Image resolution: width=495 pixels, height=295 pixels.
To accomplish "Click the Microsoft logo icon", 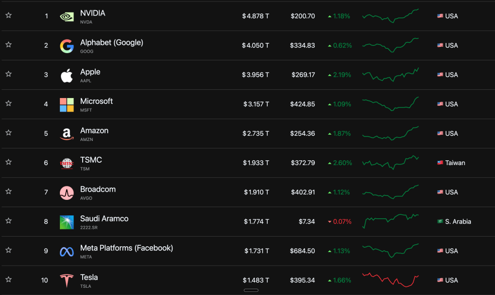I will click(x=67, y=105).
